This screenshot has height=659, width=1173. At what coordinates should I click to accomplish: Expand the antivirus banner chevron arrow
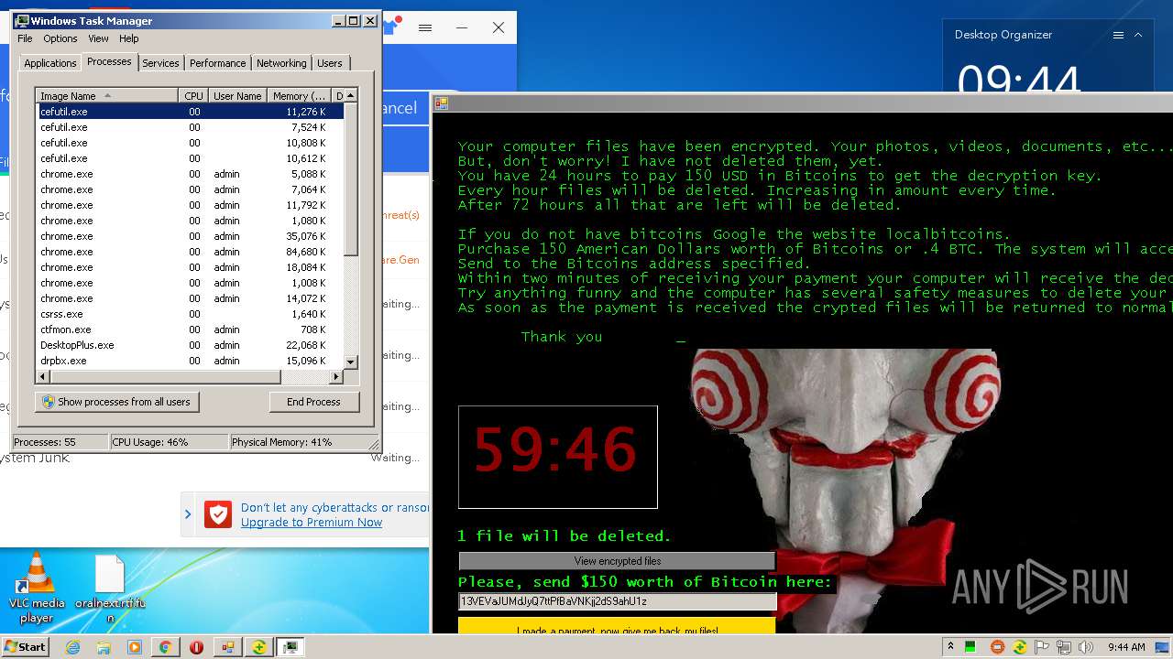pyautogui.click(x=188, y=514)
